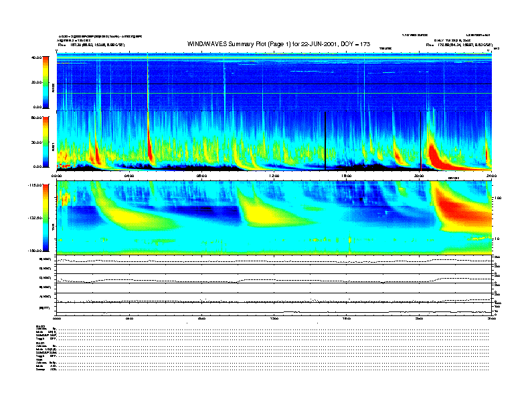Click the RAD2 panel color scale bar
Image resolution: width=530 pixels, height=409 pixels.
click(x=46, y=82)
